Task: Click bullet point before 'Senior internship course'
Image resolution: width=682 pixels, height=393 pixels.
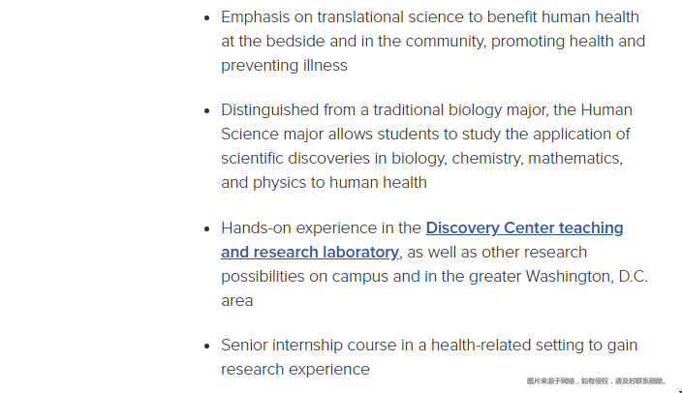Action: point(207,346)
